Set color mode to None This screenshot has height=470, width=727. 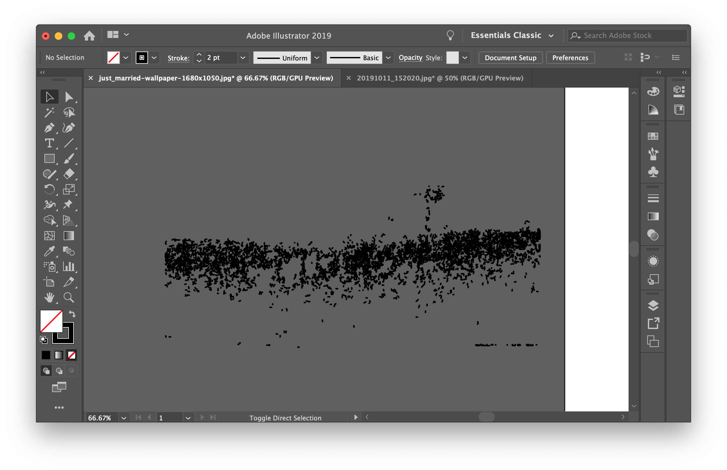71,355
